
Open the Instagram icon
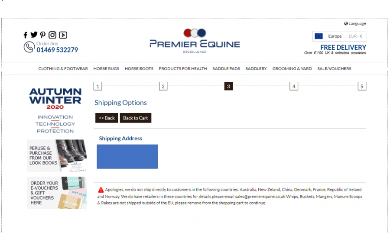[x=52, y=35]
